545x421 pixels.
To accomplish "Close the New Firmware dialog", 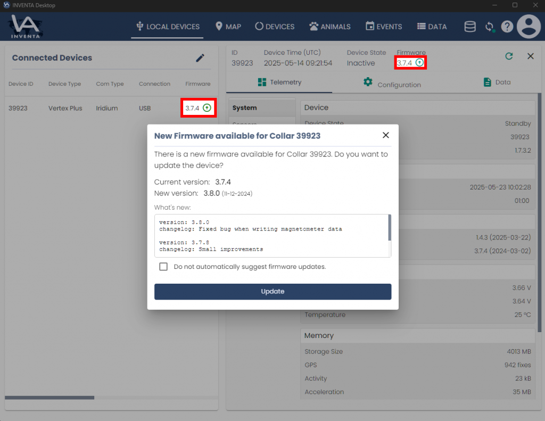I will (x=386, y=135).
